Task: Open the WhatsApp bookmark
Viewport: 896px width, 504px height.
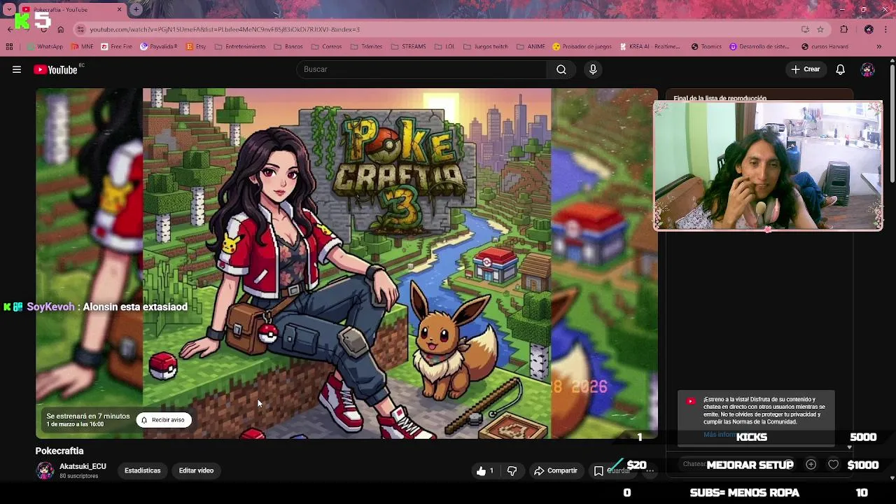Action: click(45, 47)
